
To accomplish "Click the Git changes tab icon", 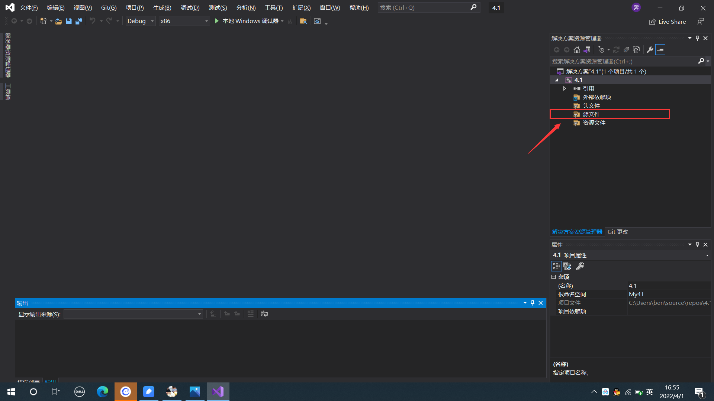I will [618, 232].
